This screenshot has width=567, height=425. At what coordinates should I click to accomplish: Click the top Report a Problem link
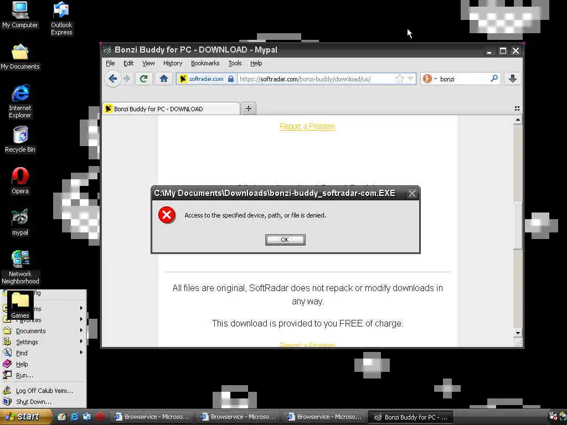307,126
